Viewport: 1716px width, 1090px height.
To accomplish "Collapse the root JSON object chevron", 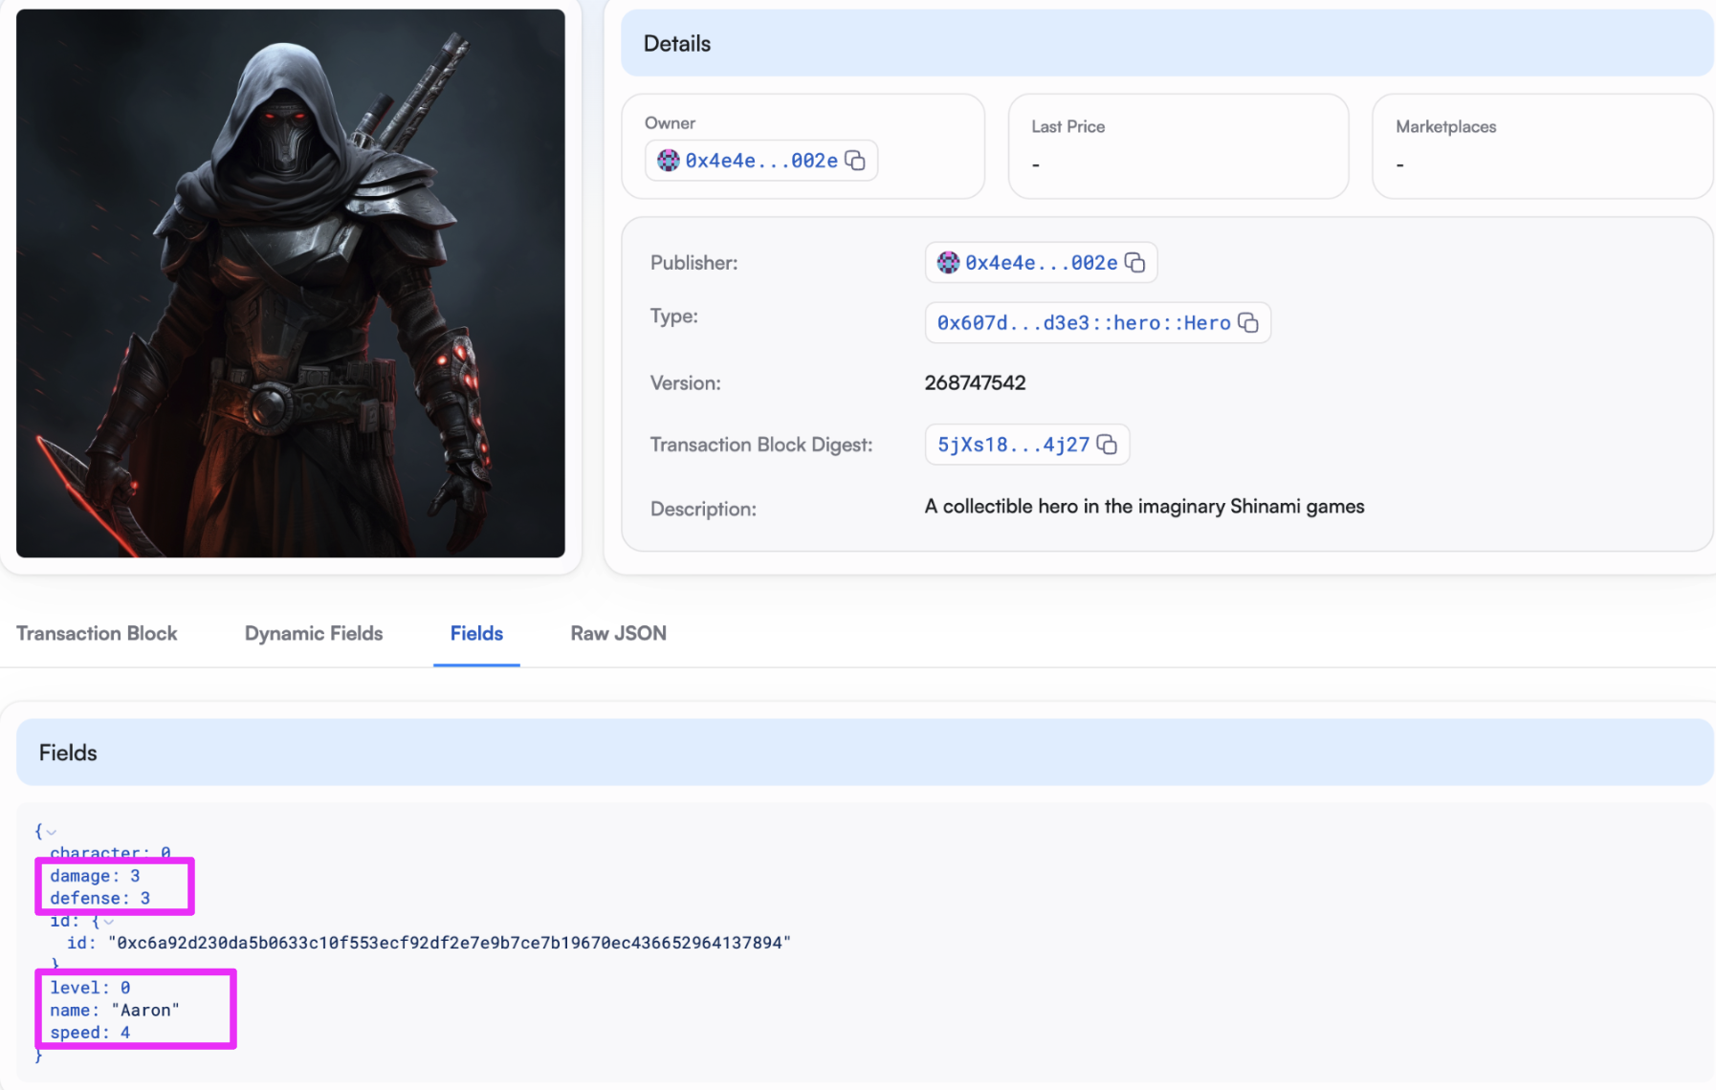I will point(52,832).
